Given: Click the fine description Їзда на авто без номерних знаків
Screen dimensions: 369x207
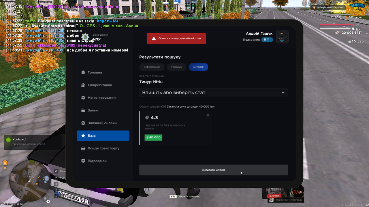Looking at the screenshot, I should click(165, 127).
